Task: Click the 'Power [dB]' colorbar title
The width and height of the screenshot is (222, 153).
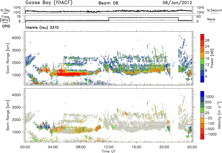Action: pos(212,58)
